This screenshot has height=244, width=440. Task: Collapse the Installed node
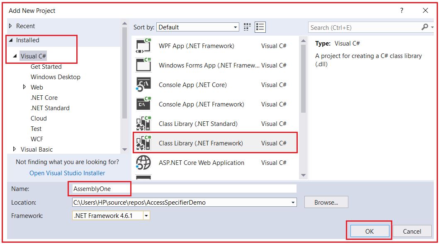[x=11, y=40]
